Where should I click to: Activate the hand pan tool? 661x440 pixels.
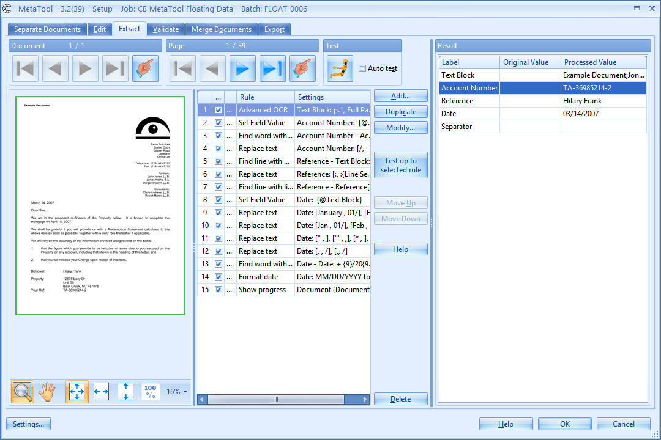(47, 392)
